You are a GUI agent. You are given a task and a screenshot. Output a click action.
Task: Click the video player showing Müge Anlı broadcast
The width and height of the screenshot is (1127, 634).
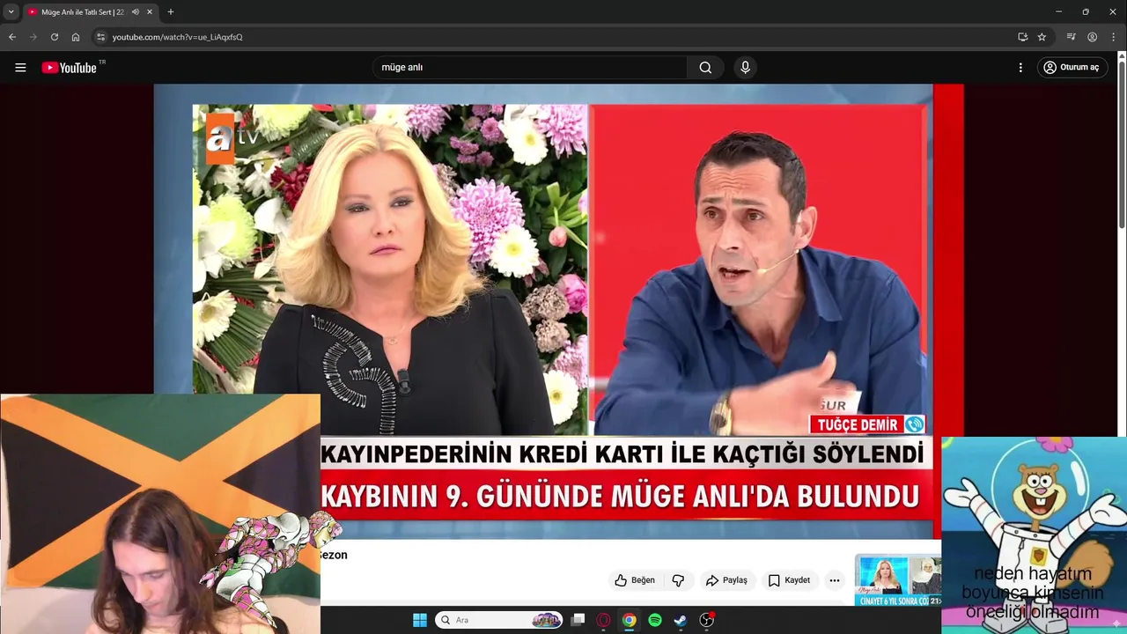[558, 311]
